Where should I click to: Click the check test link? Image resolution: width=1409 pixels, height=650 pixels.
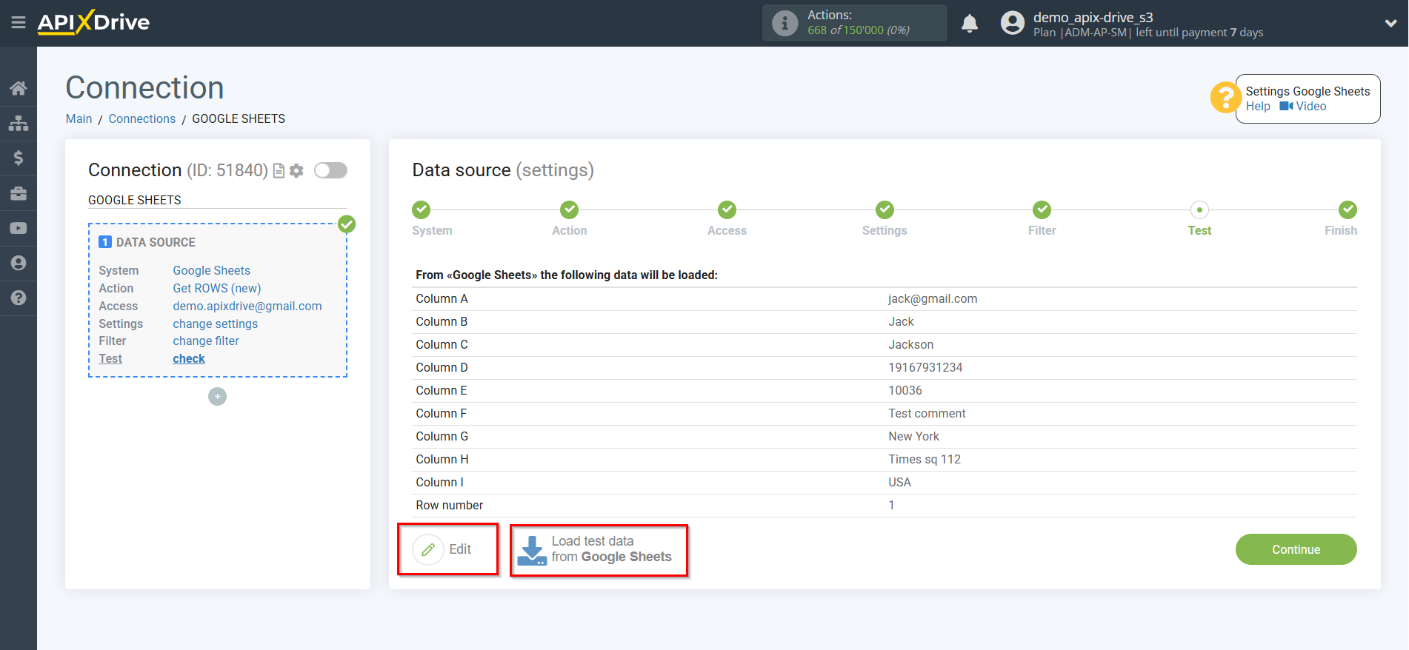189,359
